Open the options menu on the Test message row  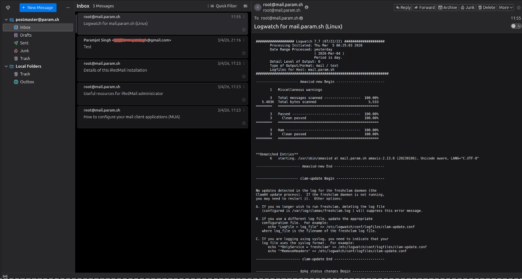point(243,40)
